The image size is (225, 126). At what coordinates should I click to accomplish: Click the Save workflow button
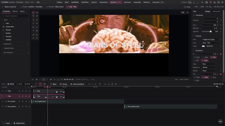77,84
